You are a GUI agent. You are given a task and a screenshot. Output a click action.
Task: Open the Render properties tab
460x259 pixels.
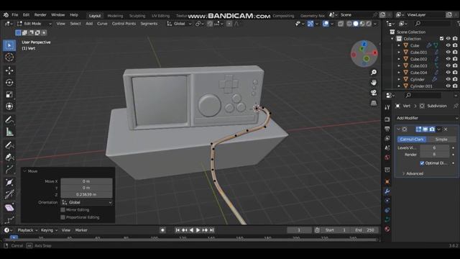[x=387, y=119]
